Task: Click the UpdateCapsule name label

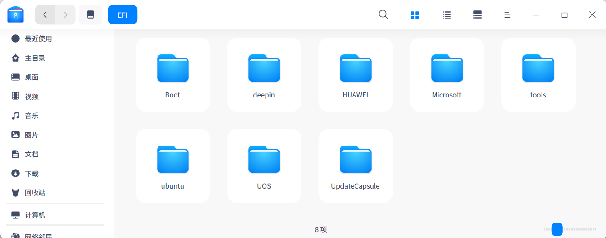Action: [x=355, y=186]
